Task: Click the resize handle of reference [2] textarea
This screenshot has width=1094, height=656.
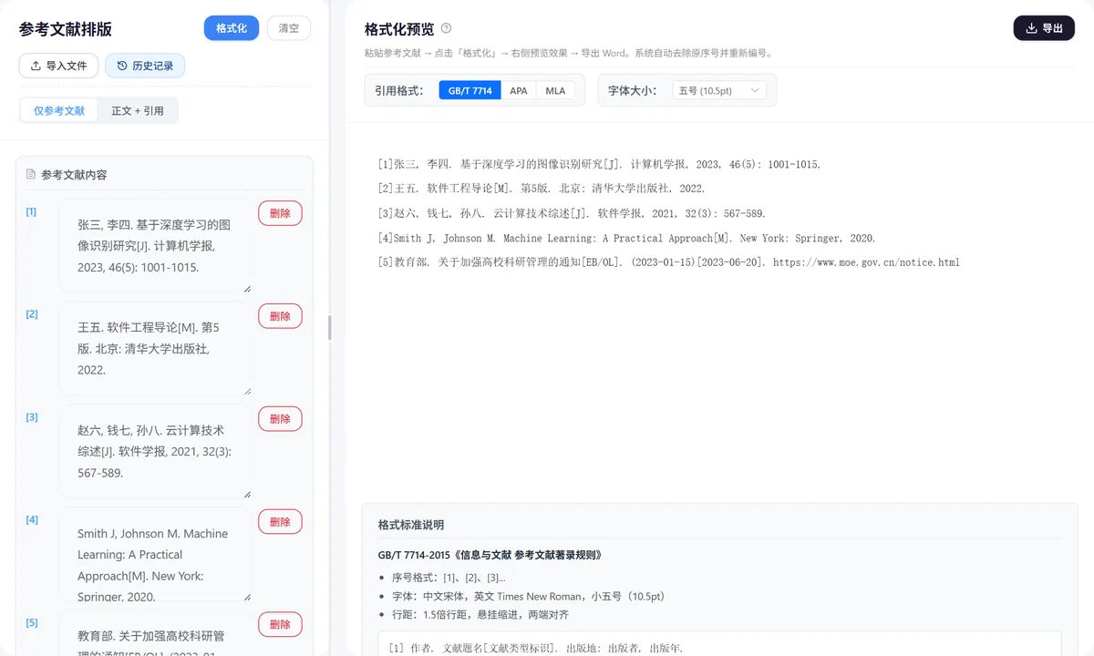Action: pyautogui.click(x=247, y=392)
